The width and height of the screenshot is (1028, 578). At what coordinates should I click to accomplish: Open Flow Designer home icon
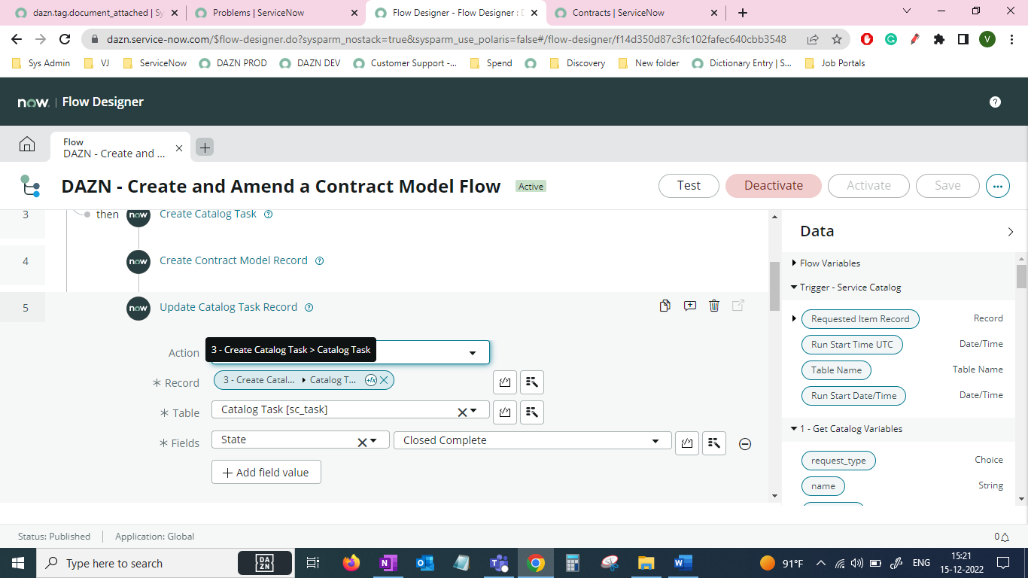point(27,144)
